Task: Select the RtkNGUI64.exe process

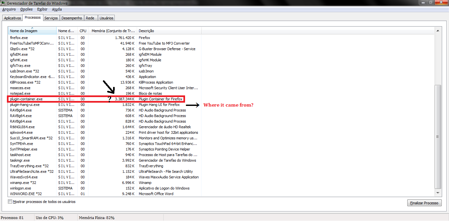Action: [x=105, y=127]
